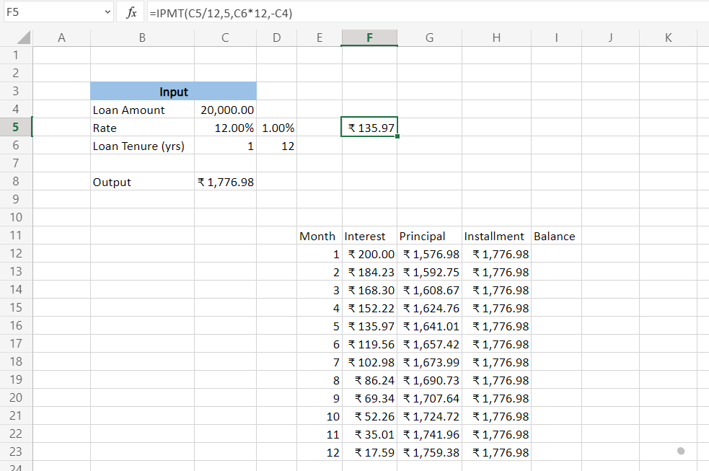Click into the formula bar IPMT formula
This screenshot has width=709, height=471.
coord(289,12)
